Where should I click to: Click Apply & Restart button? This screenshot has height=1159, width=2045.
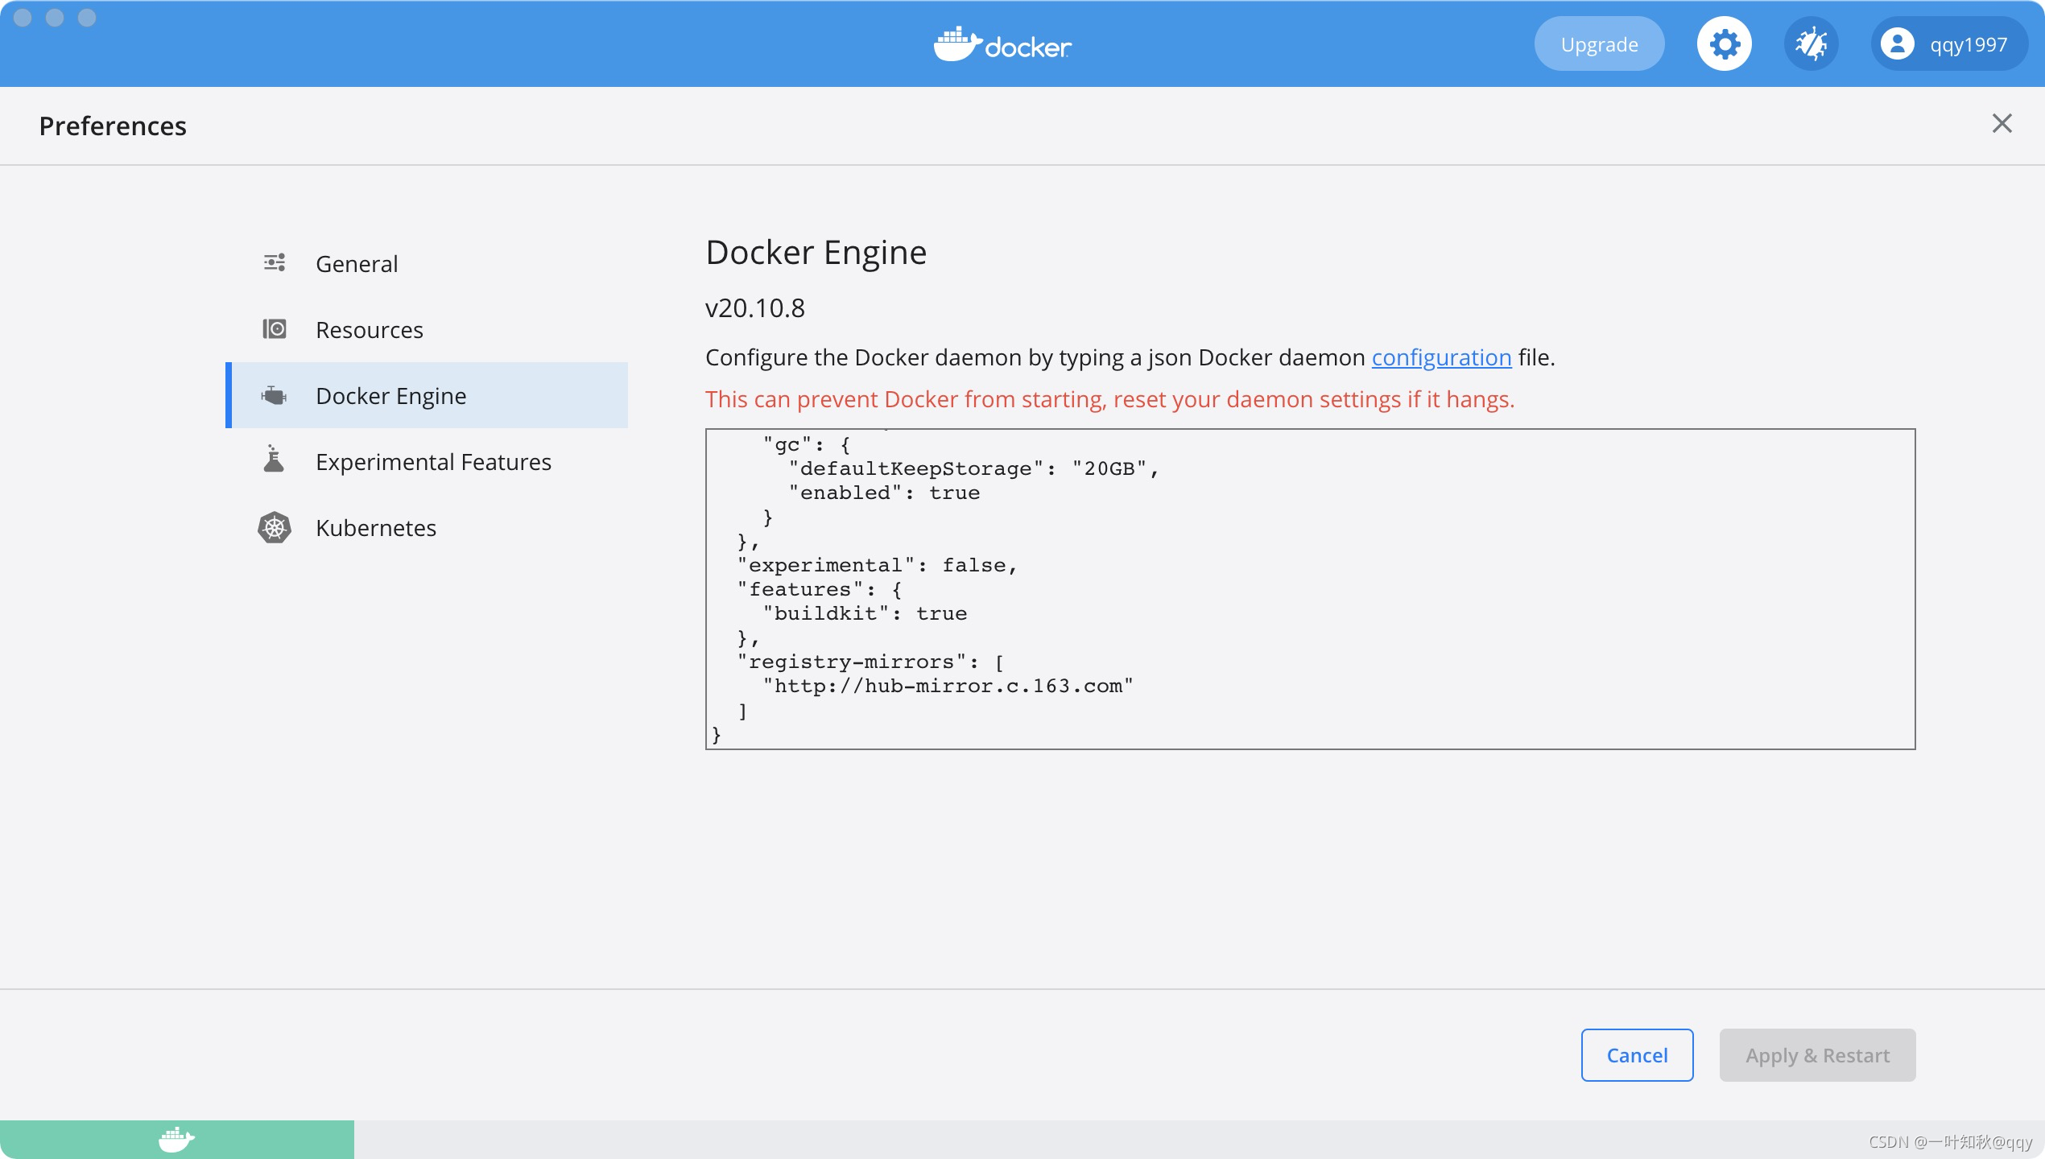tap(1817, 1055)
